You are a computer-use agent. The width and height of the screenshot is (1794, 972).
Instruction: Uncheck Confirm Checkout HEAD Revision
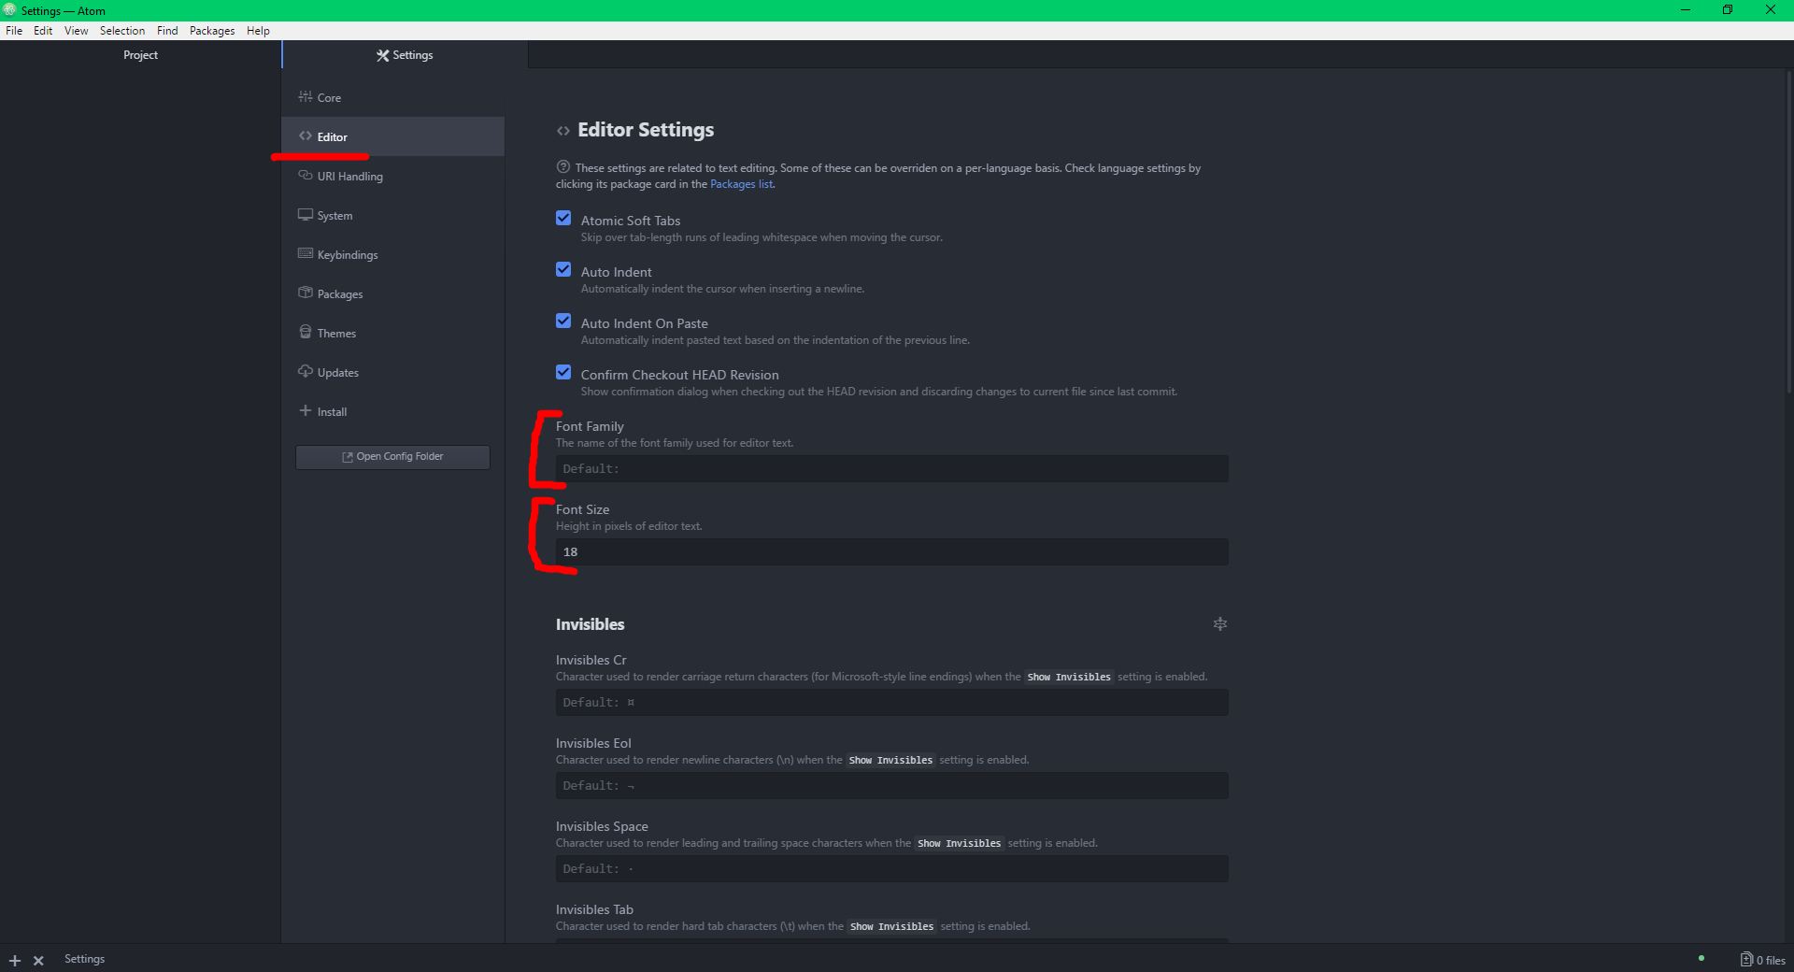(x=563, y=373)
